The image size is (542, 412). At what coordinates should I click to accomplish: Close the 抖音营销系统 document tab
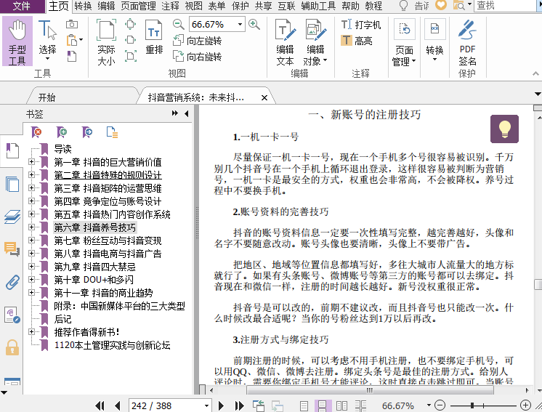264,98
